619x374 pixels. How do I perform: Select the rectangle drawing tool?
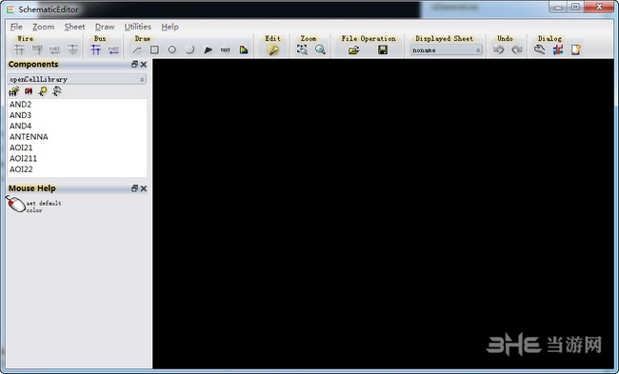click(154, 49)
